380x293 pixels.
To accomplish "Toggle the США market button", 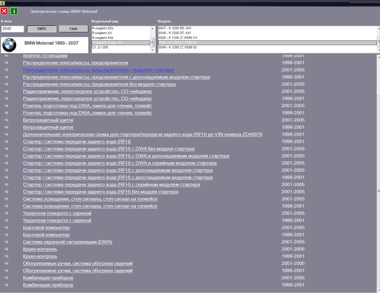I will click(x=73, y=29).
